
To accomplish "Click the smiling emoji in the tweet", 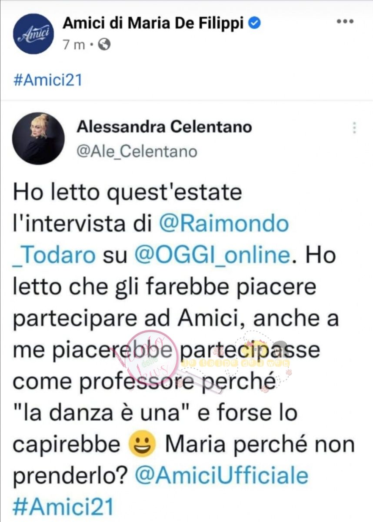I will (143, 444).
